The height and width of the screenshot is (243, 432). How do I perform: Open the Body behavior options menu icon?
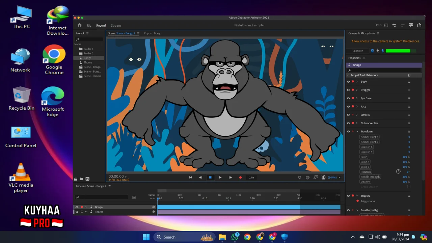pyautogui.click(x=409, y=82)
